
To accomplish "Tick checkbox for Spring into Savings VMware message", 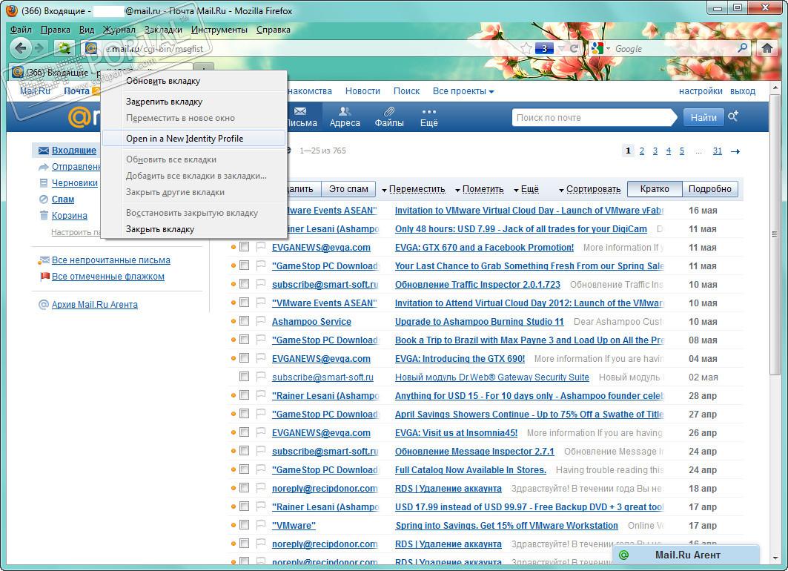I will pos(244,525).
